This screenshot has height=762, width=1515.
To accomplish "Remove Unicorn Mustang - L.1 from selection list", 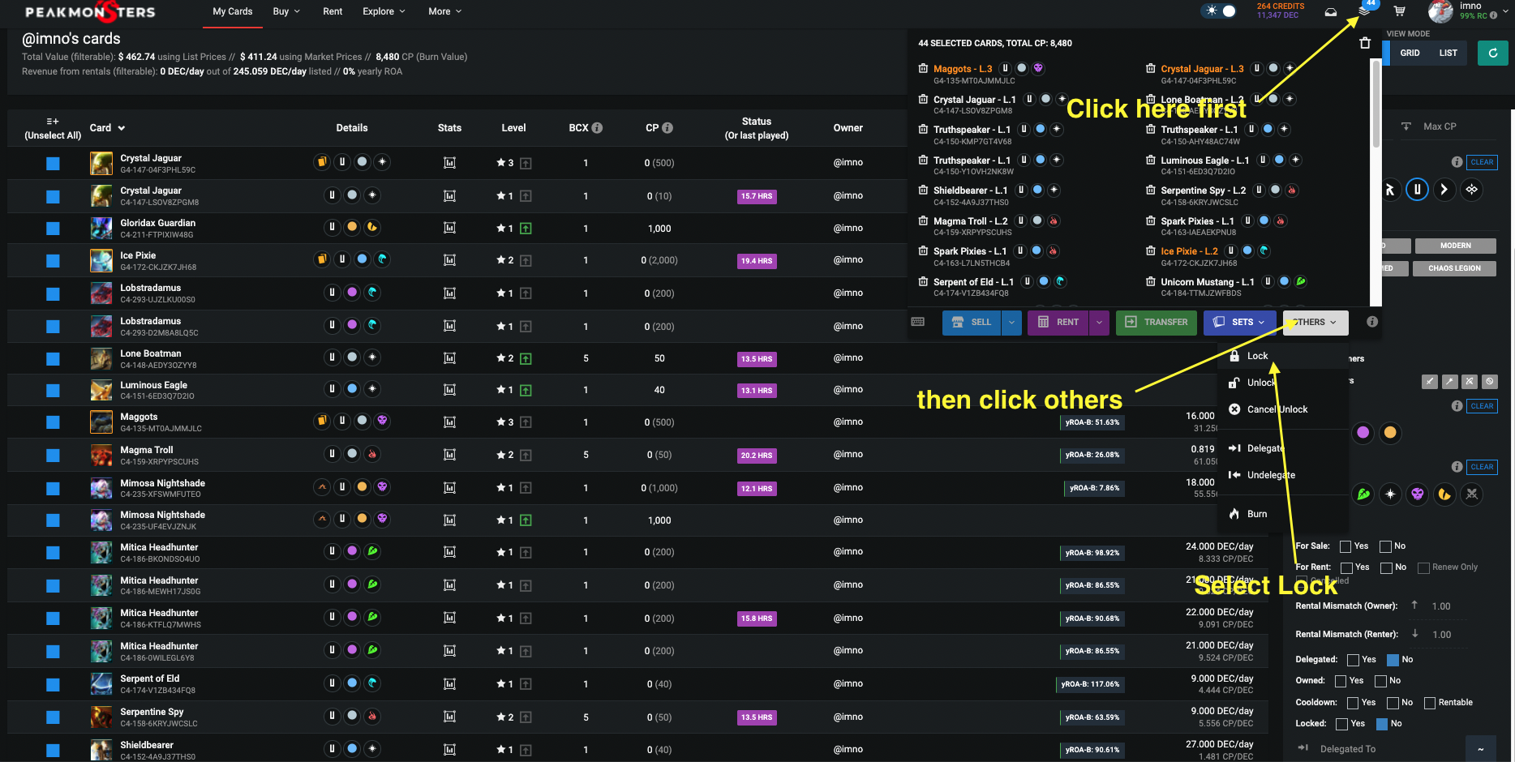I will (x=1151, y=282).
